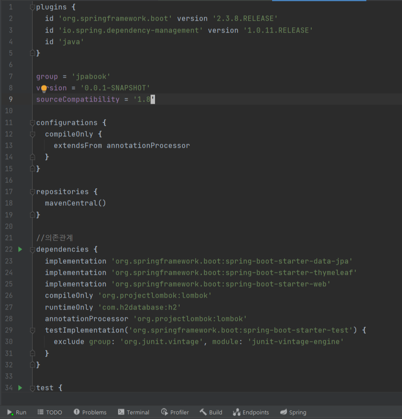This screenshot has height=419, width=402.
Task: Click the mavenCentral() call
Action: click(75, 204)
